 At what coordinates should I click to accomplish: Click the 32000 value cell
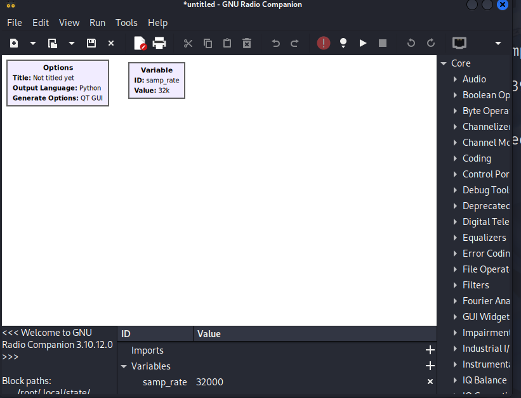(209, 382)
